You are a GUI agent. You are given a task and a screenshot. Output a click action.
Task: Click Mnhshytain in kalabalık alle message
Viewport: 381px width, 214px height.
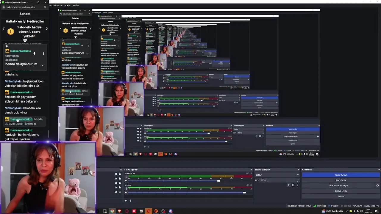[x=13, y=108]
